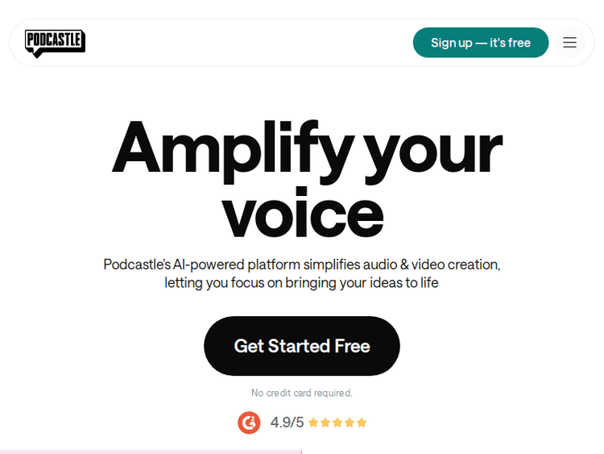Click the fourth rating star
Screen dimensions: 604x454
point(350,423)
